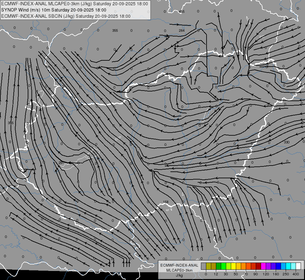305x280 pixels.
Task: Pick the white swatch ending the legend
Action: point(298,266)
